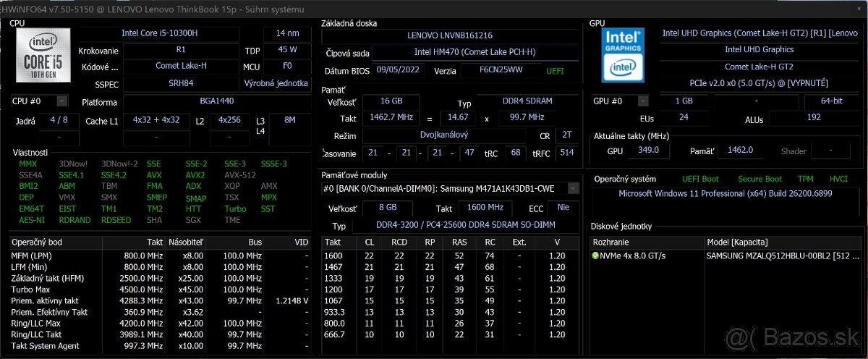Click the Výrobná jednotka button

click(x=276, y=83)
